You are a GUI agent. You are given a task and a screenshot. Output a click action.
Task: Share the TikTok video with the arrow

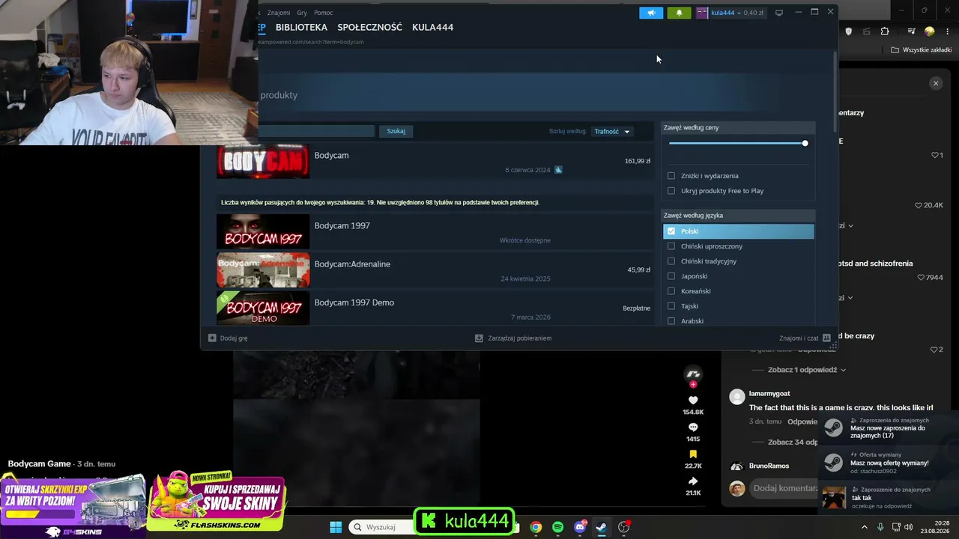pyautogui.click(x=693, y=481)
